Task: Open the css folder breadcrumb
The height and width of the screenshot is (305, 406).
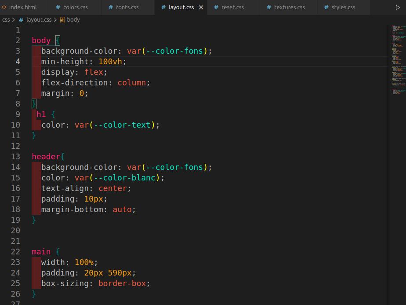Action: tap(6, 20)
